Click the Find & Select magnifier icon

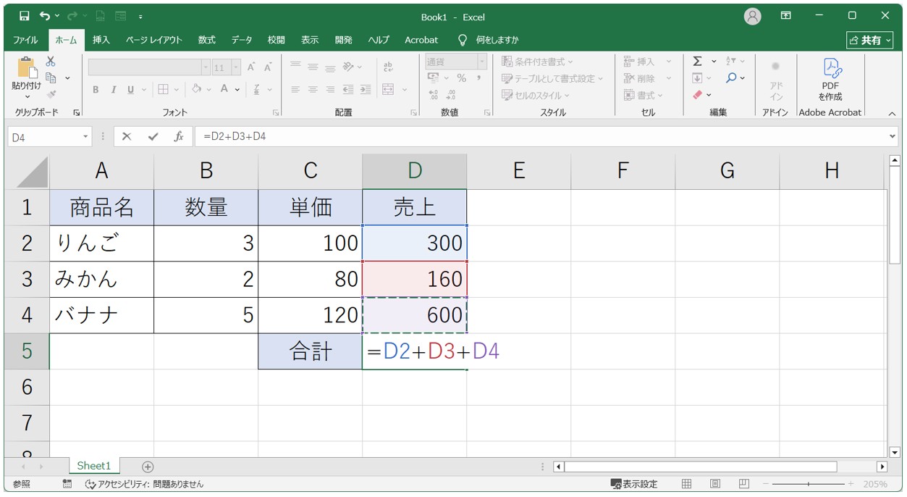[x=732, y=78]
